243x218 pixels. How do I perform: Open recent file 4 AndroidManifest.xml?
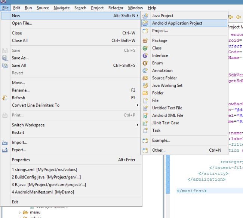point(71,192)
